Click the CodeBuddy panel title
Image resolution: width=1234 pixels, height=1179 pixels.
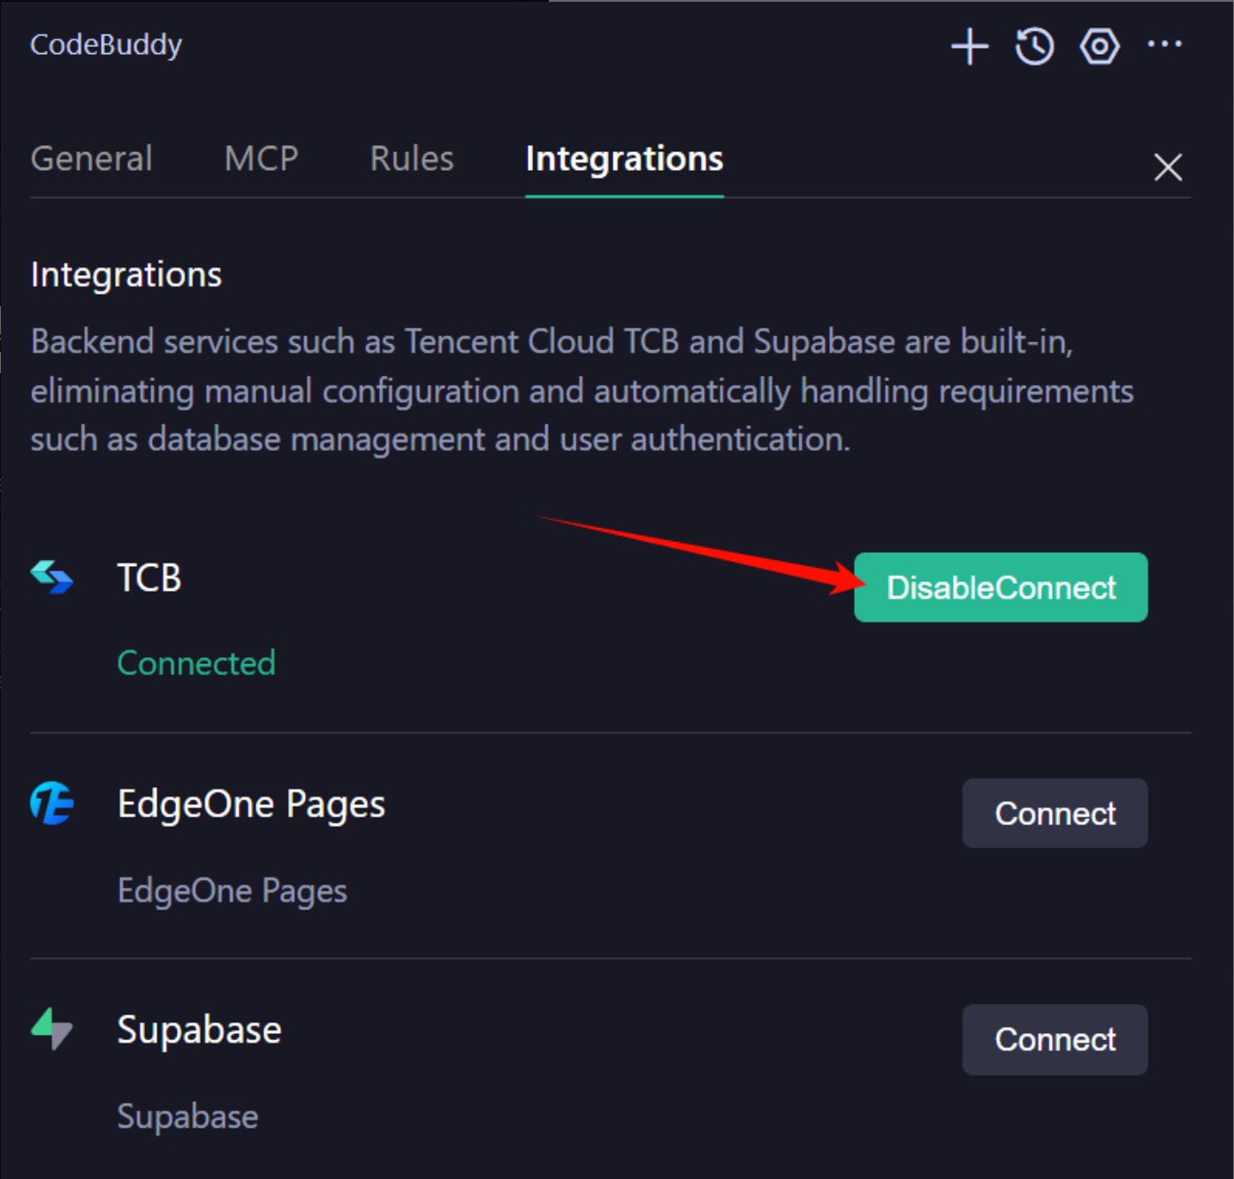106,44
